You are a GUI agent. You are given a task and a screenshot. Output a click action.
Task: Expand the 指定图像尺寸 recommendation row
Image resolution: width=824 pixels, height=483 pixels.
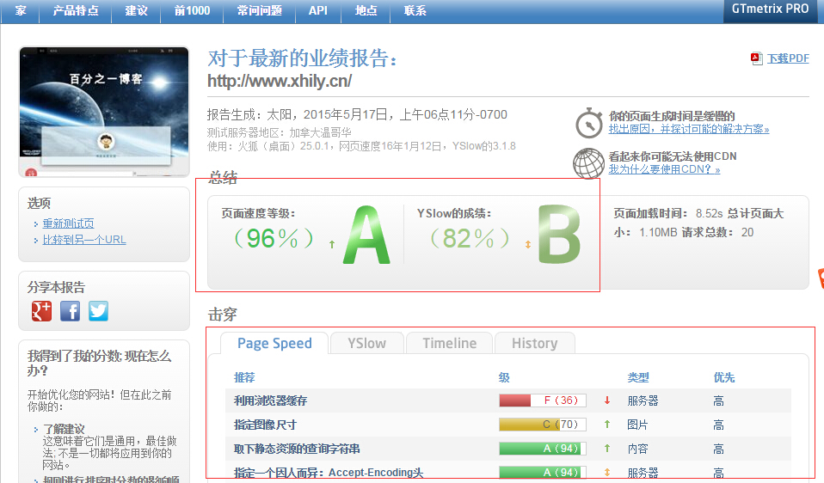pyautogui.click(x=508, y=425)
